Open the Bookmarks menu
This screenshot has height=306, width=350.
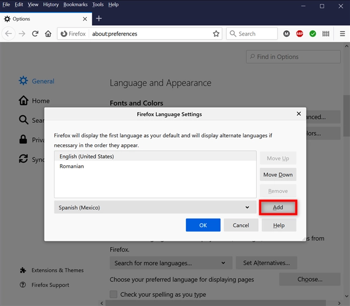pyautogui.click(x=75, y=4)
